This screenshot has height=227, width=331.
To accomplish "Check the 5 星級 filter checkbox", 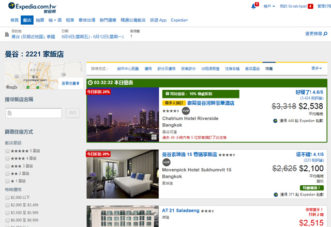I will (7, 151).
